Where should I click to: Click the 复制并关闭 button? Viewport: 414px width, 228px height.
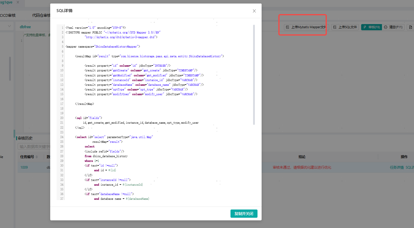click(244, 214)
